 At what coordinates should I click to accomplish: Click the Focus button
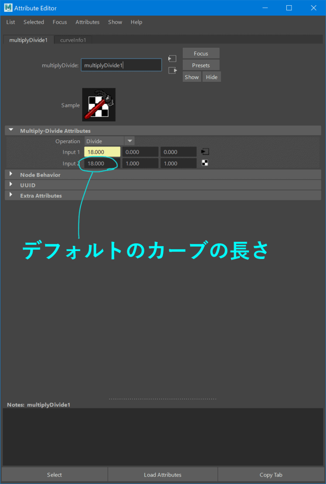click(x=201, y=53)
